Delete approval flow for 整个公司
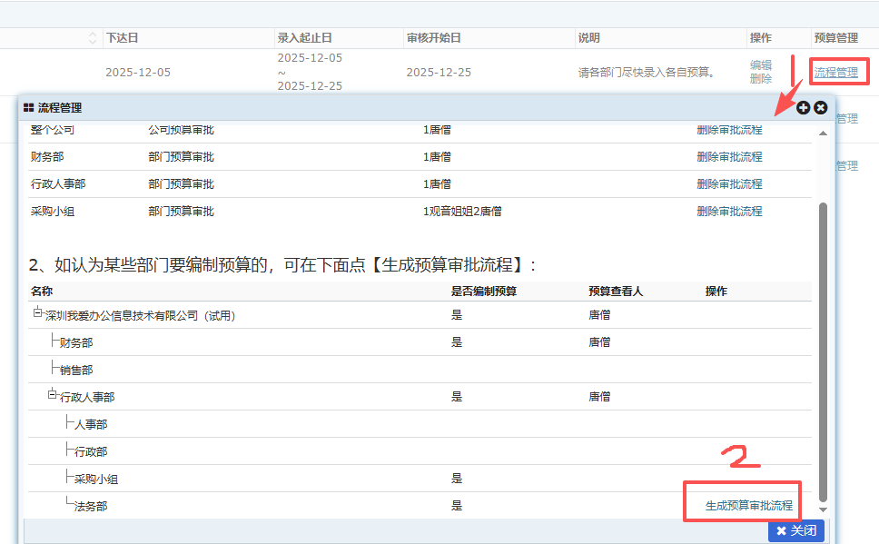The image size is (879, 544). coord(729,130)
